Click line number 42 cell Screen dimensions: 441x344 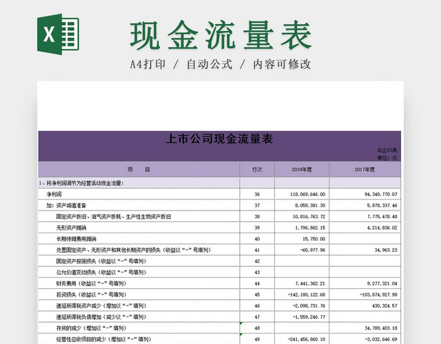pos(257,261)
